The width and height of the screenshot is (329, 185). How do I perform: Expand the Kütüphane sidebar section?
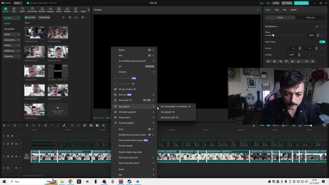click(x=12, y=51)
